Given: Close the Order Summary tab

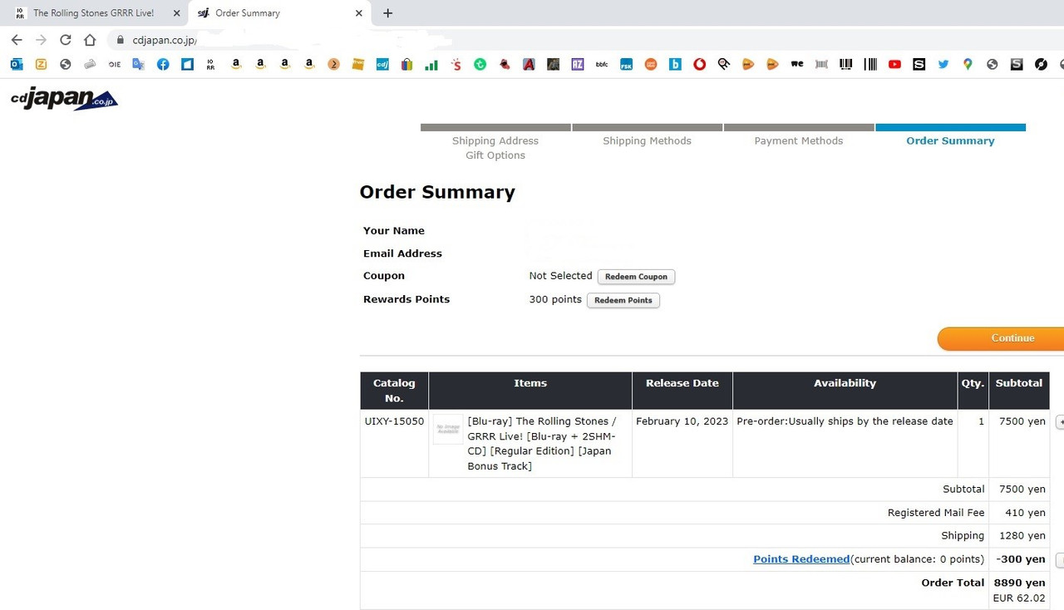Looking at the screenshot, I should pyautogui.click(x=359, y=13).
